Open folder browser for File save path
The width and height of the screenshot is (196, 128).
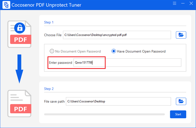tap(181, 101)
